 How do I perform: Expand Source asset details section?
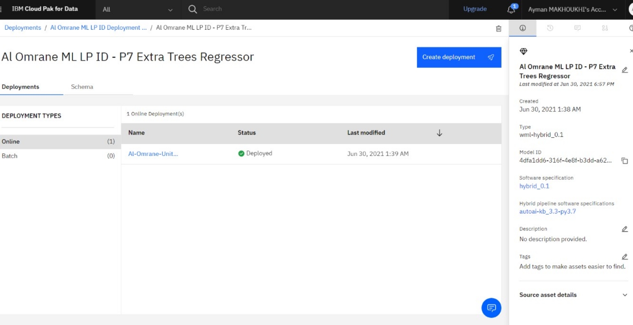[624, 295]
